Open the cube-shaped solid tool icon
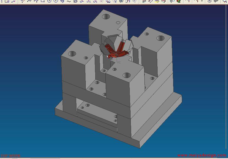Viewport: 228px width, 159px height. tap(121, 1)
